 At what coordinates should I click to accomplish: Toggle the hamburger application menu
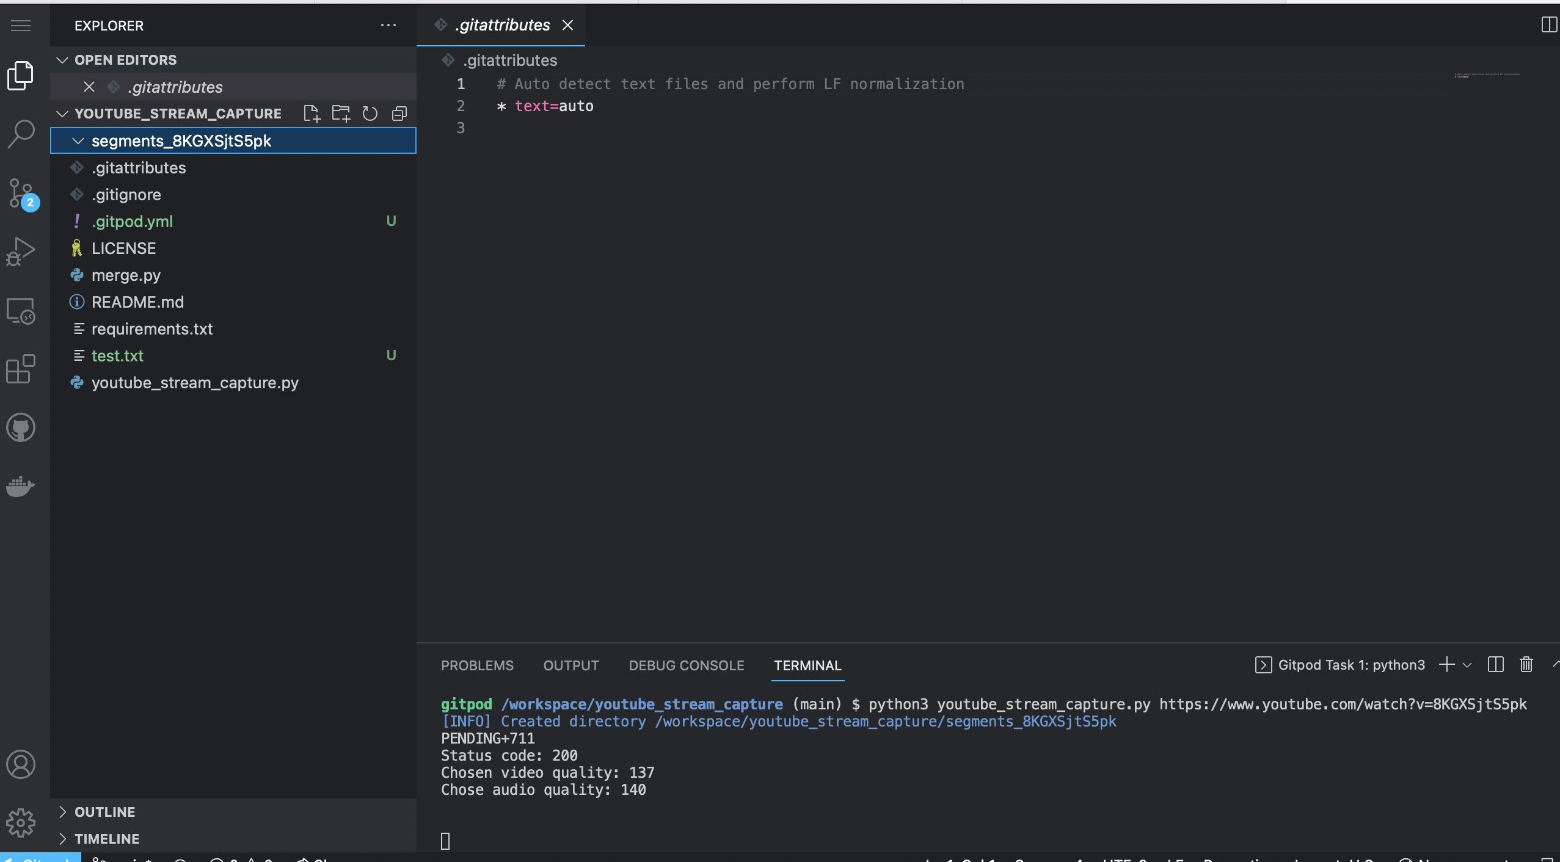tap(21, 26)
